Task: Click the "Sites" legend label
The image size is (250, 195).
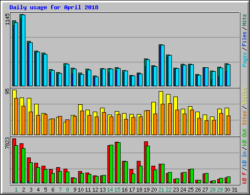Action: pyautogui.click(x=244, y=118)
